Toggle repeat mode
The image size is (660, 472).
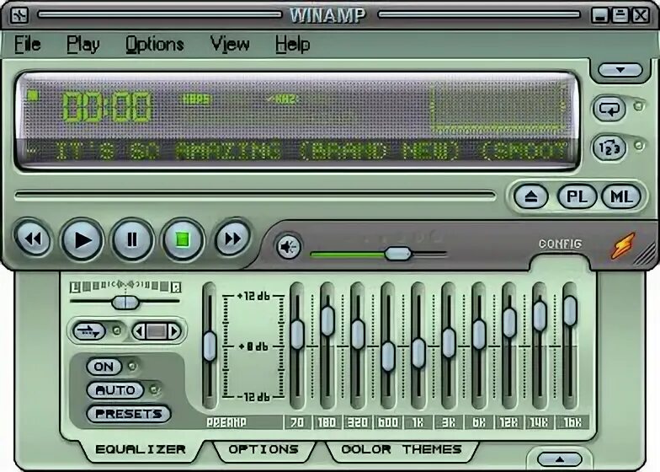click(x=609, y=108)
